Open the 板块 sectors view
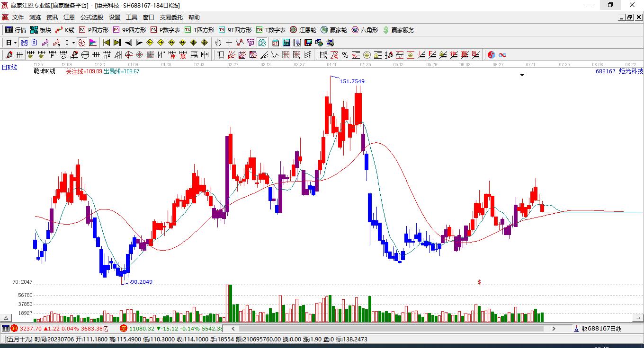The image size is (644, 348). pyautogui.click(x=41, y=30)
